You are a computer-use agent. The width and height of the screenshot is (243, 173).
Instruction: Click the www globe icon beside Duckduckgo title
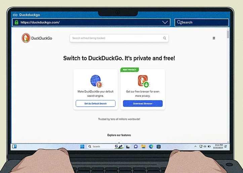coord(15,15)
